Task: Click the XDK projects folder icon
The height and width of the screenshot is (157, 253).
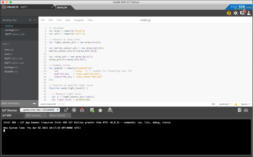Action: coord(4,7)
